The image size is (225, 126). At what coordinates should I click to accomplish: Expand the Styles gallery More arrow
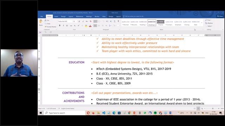coord(202,23)
